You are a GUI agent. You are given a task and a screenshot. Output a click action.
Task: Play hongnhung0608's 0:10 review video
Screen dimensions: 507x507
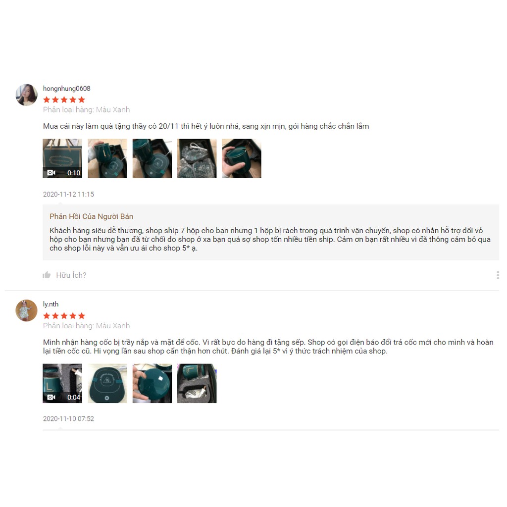[62, 158]
